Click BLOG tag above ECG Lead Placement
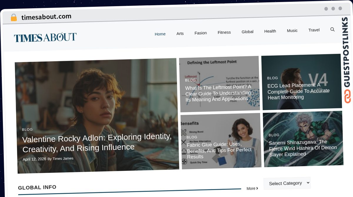This screenshot has height=197, width=353. point(272,78)
